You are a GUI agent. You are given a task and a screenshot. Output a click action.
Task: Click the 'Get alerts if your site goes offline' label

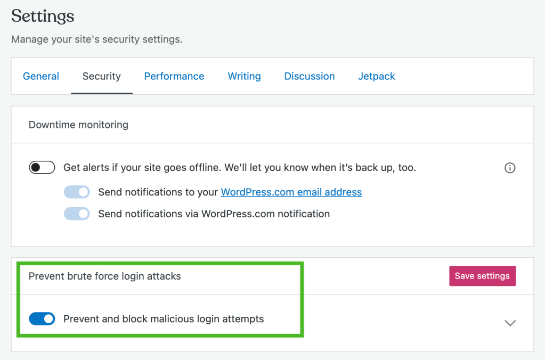tap(240, 168)
